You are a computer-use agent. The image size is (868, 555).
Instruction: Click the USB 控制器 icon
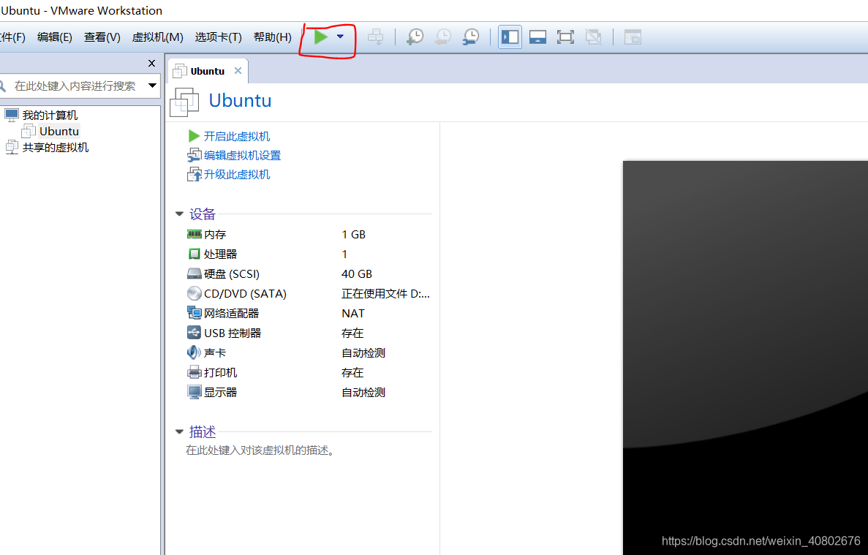[x=195, y=333]
